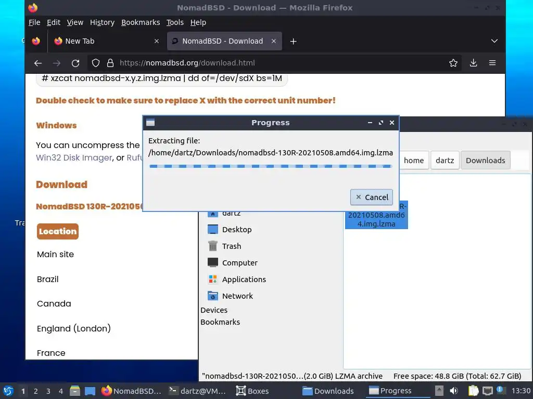Open the Firefox downloads panel
Viewport: 533px width, 399px height.
coord(473,63)
